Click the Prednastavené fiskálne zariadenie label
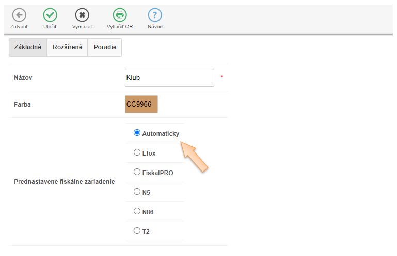Viewport: 397px width, 256px height. [x=64, y=182]
